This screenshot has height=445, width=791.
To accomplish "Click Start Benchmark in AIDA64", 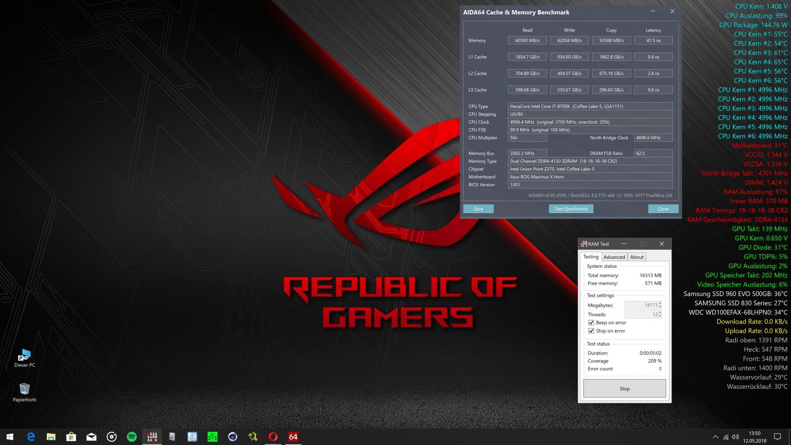I will tap(571, 209).
